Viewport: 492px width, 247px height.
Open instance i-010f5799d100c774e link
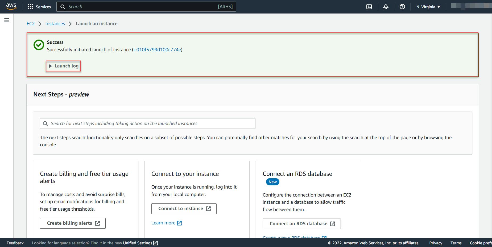(x=157, y=50)
